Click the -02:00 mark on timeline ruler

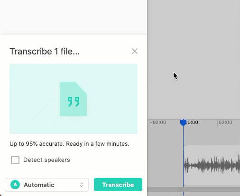pos(158,122)
